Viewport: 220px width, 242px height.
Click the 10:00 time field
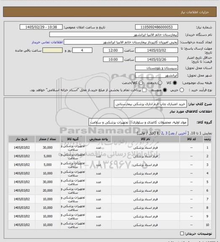113,59
